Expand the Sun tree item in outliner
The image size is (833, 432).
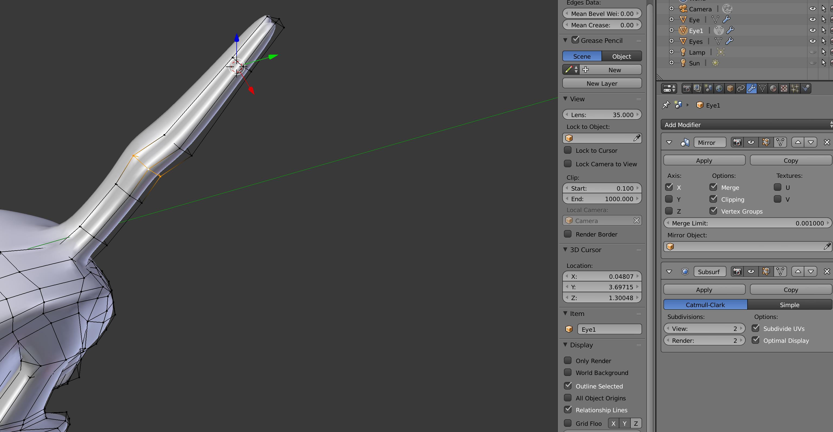672,63
